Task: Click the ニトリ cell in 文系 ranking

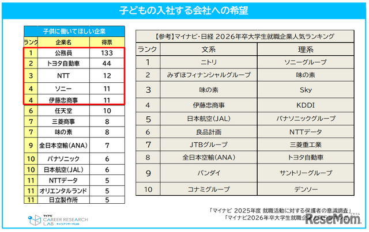Action: pos(209,62)
